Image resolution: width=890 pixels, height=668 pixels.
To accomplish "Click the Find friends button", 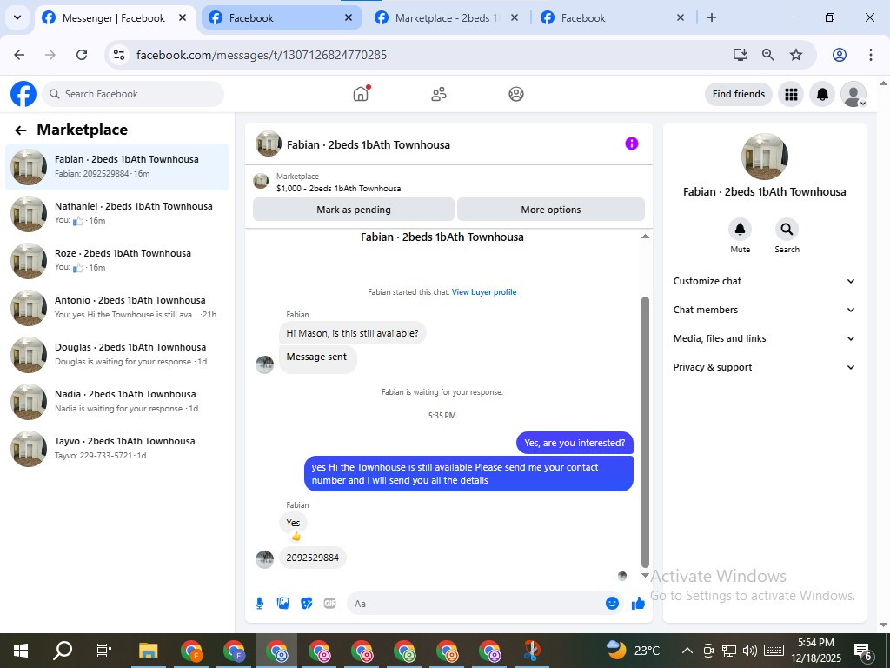I will [x=739, y=94].
